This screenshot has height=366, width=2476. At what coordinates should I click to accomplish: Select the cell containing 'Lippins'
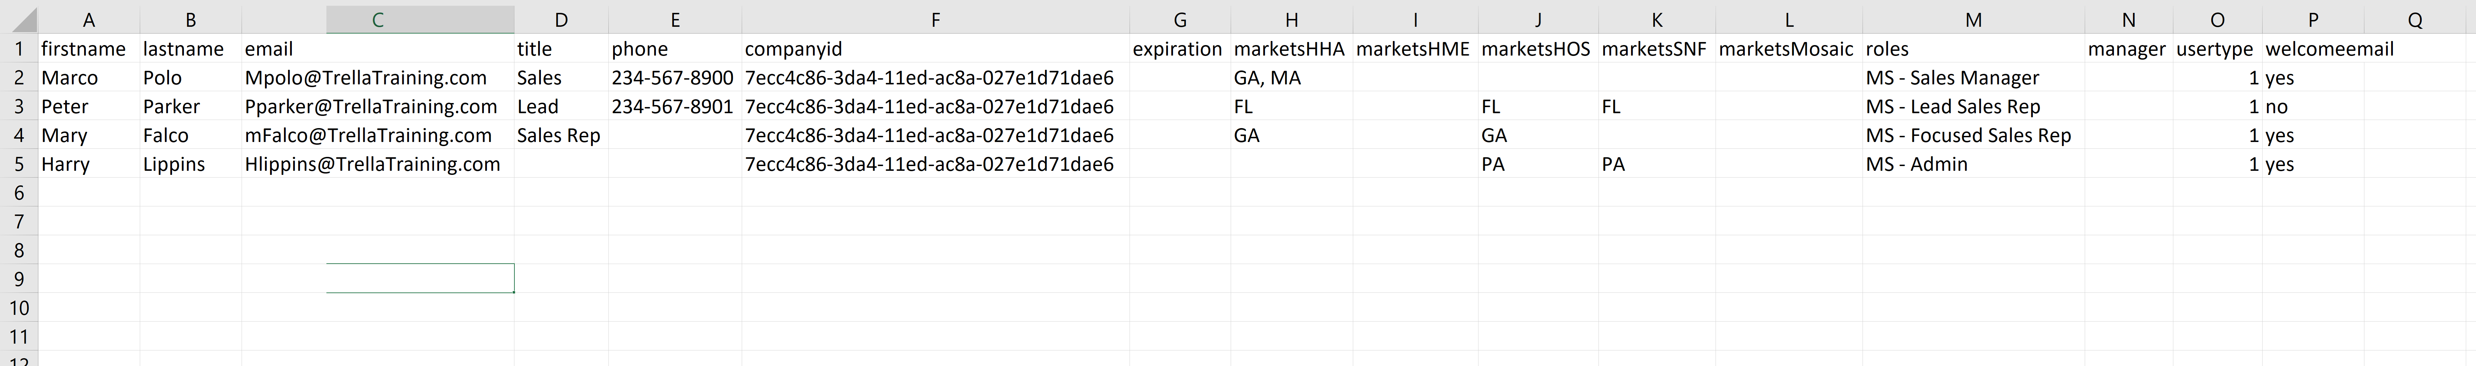pos(190,164)
